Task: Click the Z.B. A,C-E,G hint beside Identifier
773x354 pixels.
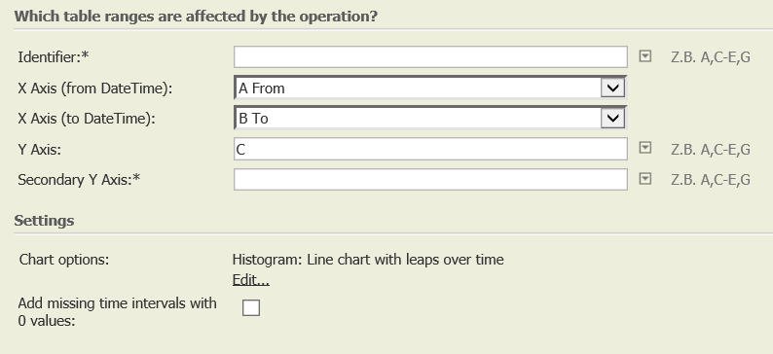Action: point(711,57)
